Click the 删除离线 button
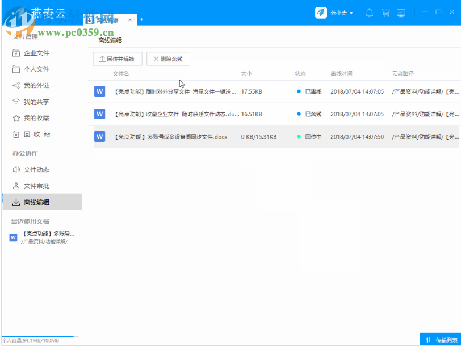 click(x=168, y=59)
